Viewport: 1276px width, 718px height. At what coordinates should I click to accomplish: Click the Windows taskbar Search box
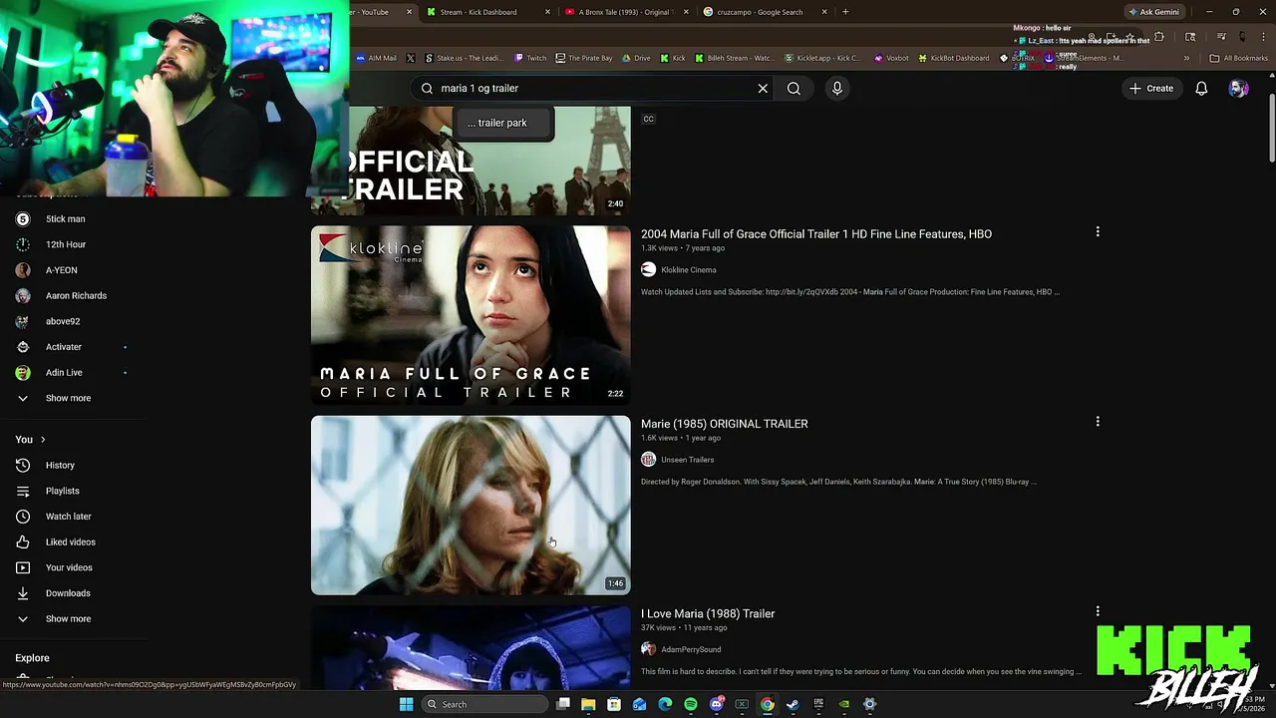tap(484, 704)
